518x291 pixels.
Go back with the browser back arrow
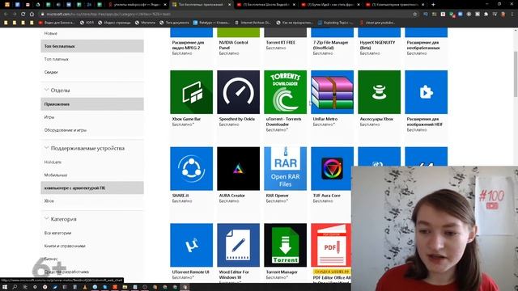[x=6, y=15]
